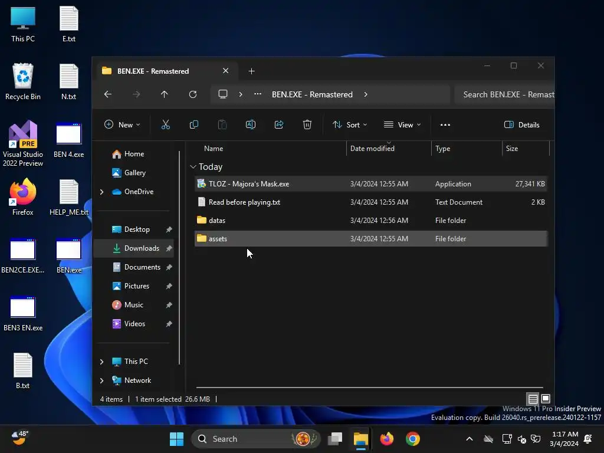Click the Paste clipboard icon
This screenshot has height=453, width=604.
click(x=222, y=124)
